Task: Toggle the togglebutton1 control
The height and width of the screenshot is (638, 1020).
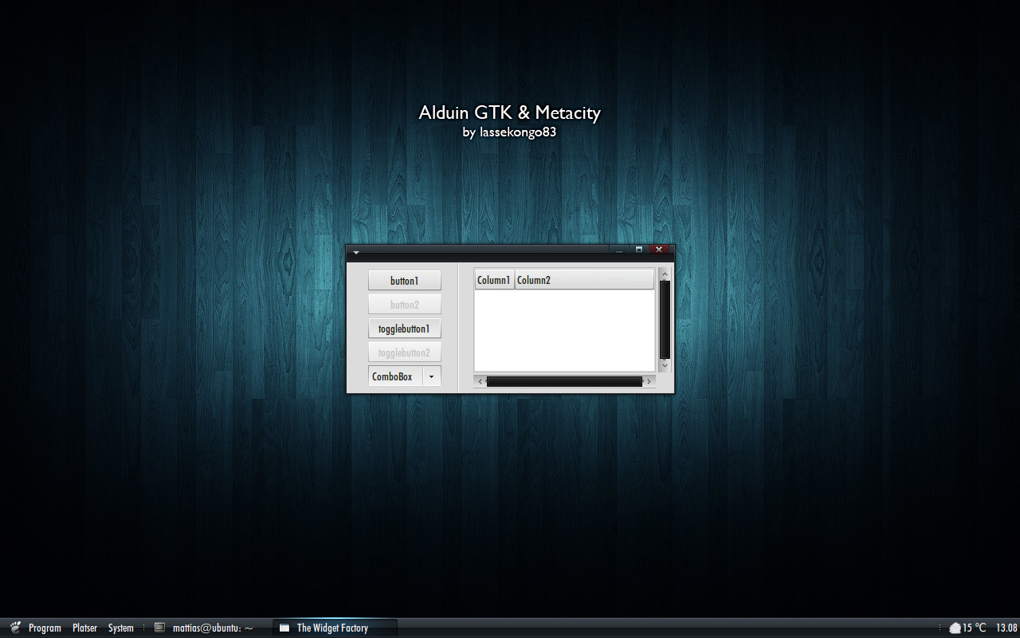Action: [404, 329]
